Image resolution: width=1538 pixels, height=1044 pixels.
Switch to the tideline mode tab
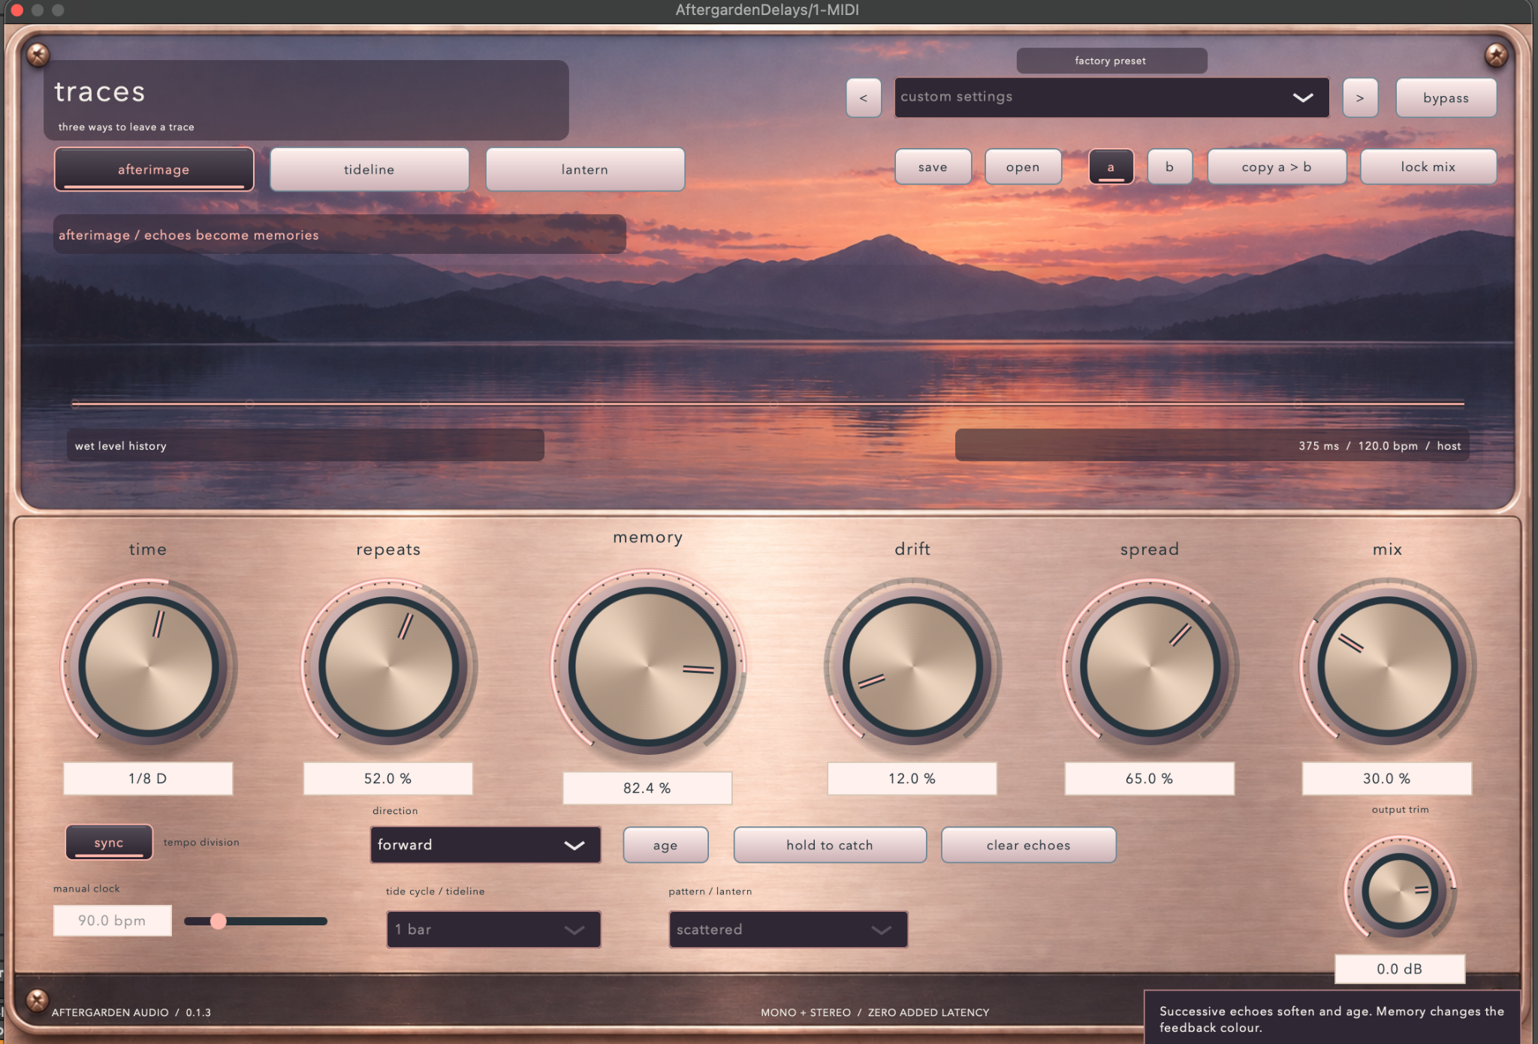369,170
